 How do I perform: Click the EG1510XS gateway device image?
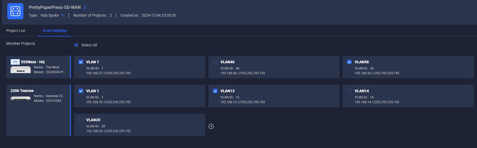[21, 98]
